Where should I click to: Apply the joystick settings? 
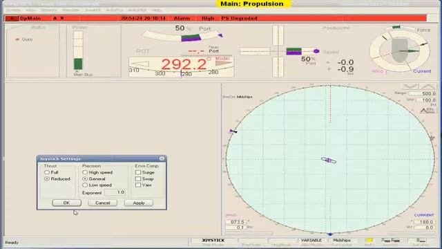(139, 203)
